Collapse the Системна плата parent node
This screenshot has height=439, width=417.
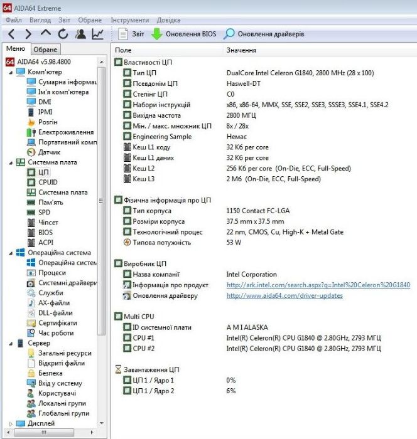click(11, 162)
